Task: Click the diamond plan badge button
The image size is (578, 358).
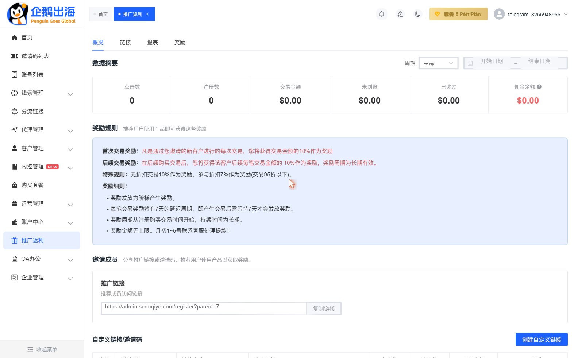Action: point(458,14)
